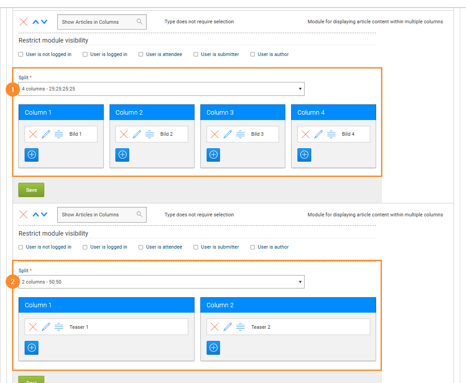Edit Bild 1 with pencil icon
This screenshot has width=466, height=383.
pyautogui.click(x=46, y=134)
